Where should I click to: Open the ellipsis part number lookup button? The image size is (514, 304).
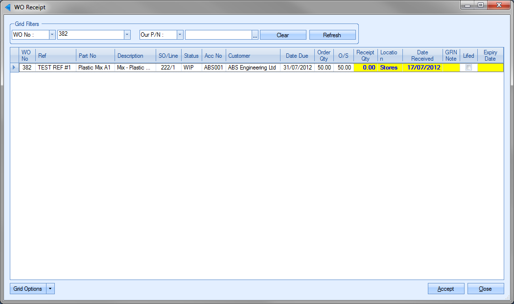255,35
